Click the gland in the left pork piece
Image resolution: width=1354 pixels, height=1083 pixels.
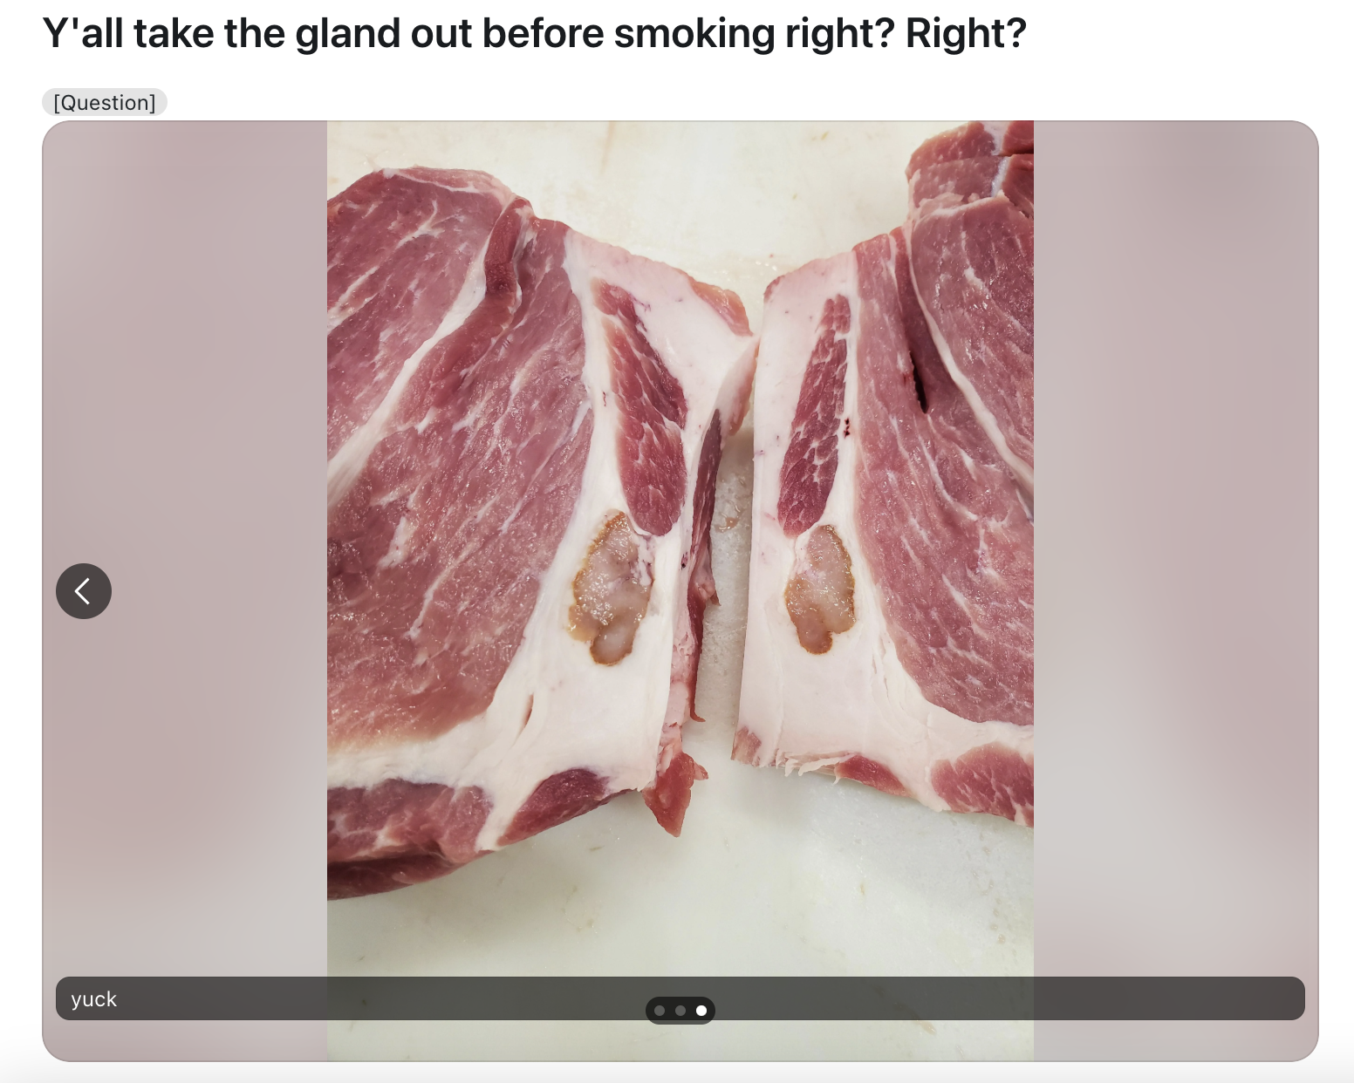point(612,589)
